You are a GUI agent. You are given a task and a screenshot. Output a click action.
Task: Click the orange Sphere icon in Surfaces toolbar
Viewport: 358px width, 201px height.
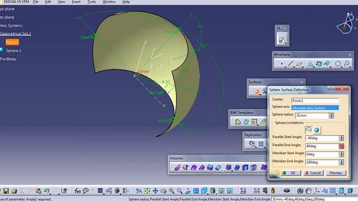coord(257,92)
